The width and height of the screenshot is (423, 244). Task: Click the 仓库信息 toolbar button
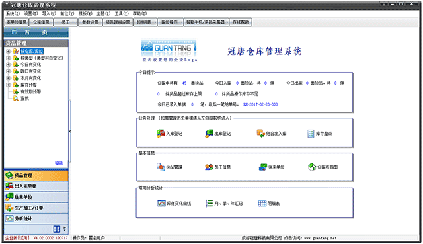[41, 22]
